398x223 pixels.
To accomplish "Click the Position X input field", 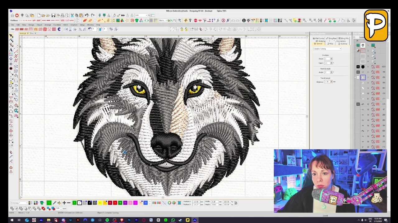I will [196, 202].
